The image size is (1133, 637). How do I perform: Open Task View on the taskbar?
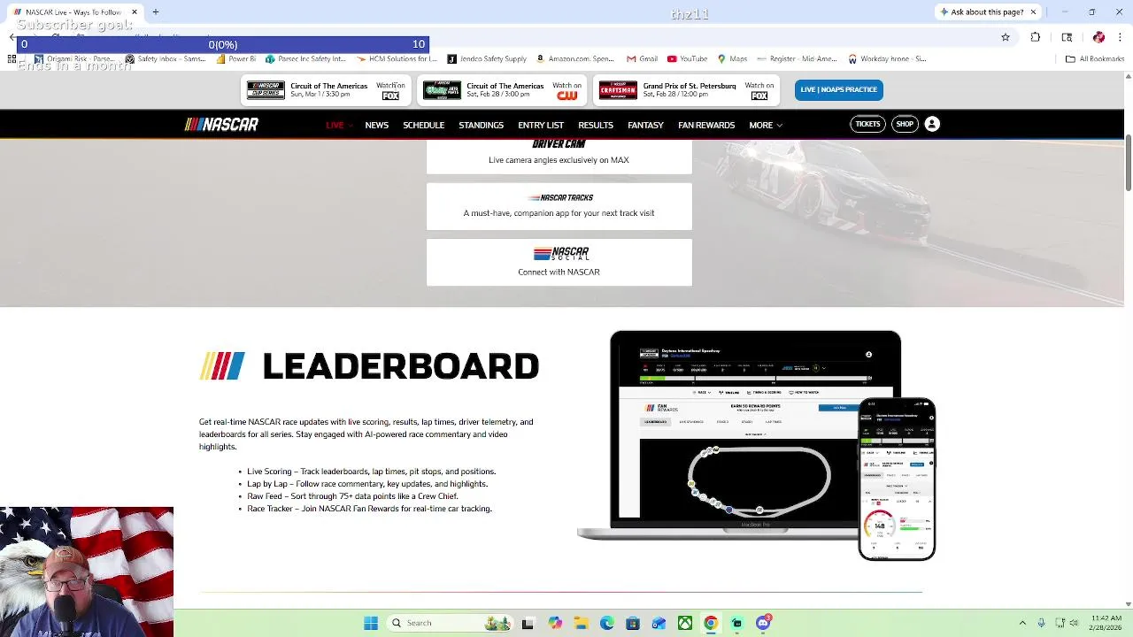(528, 623)
